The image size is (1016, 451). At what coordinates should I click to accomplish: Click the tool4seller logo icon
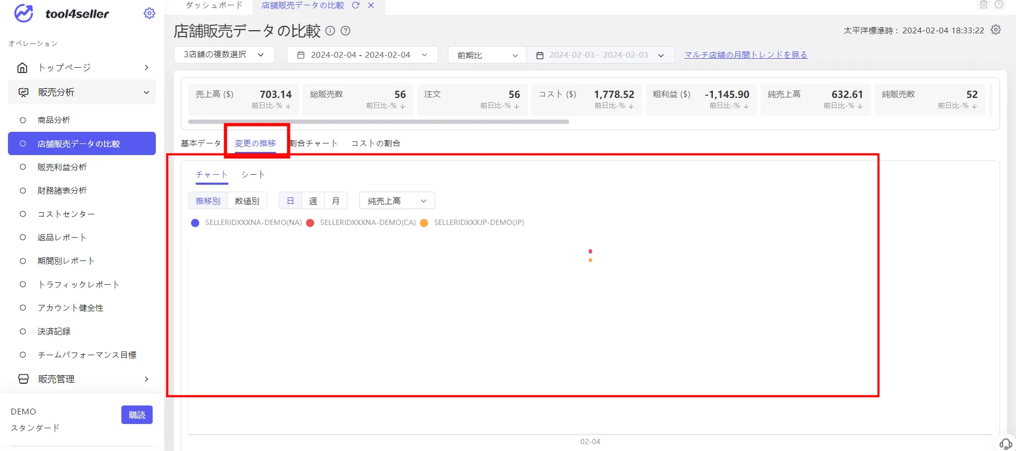tap(24, 13)
